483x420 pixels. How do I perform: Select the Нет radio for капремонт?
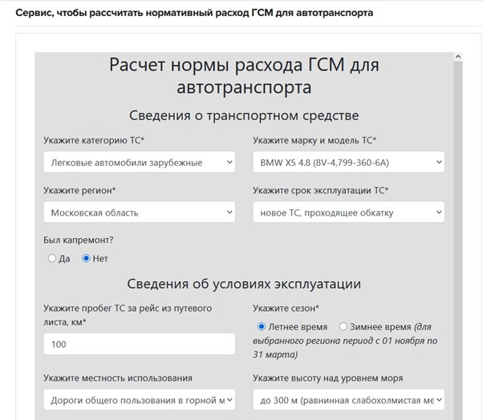pos(87,259)
